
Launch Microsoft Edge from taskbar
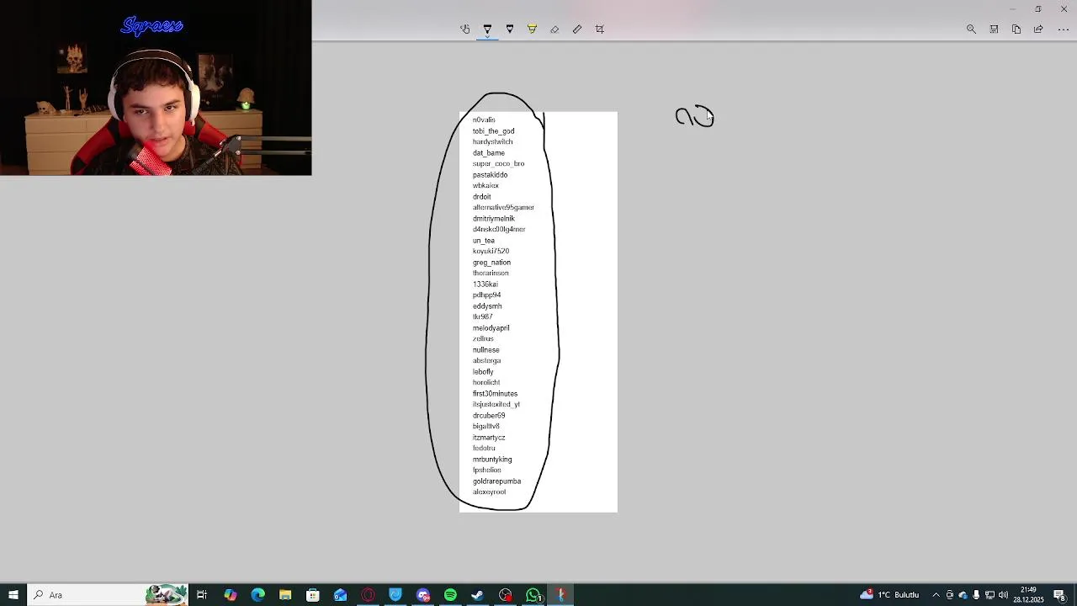pos(257,595)
